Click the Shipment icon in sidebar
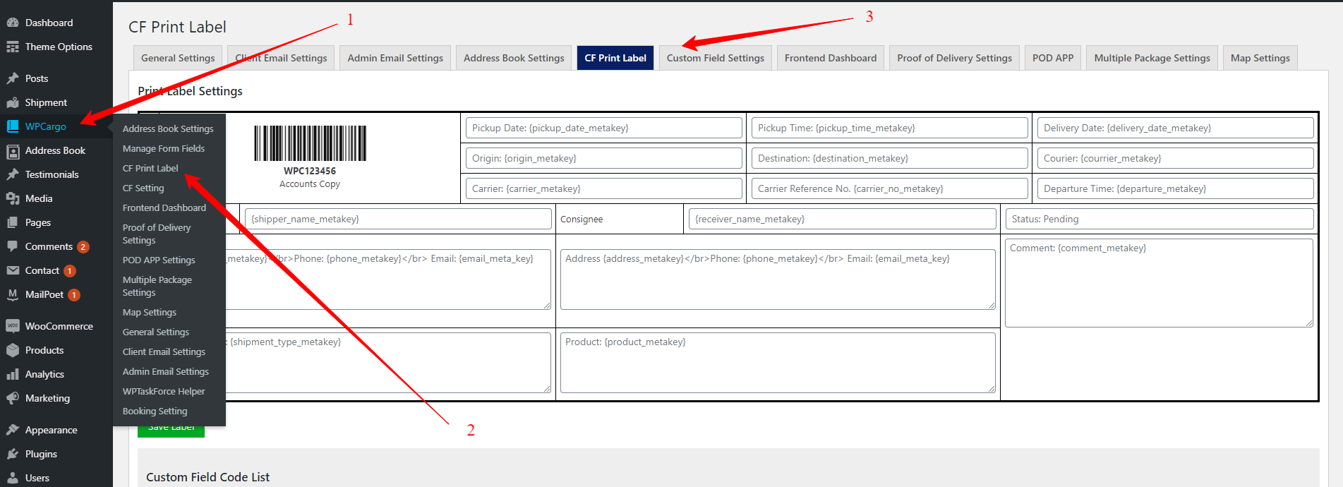Screen dimensions: 1343x487 pos(13,102)
